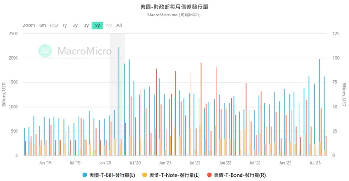This screenshot has width=349, height=181.
Task: Click the 美債-T-Bill-發行量(L) legend label
Action: (x=112, y=175)
